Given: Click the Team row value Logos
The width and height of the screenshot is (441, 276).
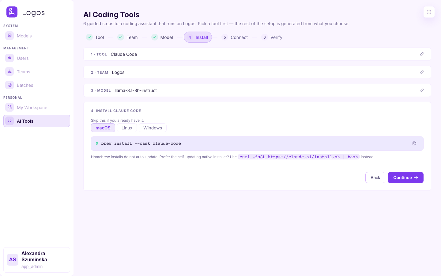Looking at the screenshot, I should click(118, 72).
